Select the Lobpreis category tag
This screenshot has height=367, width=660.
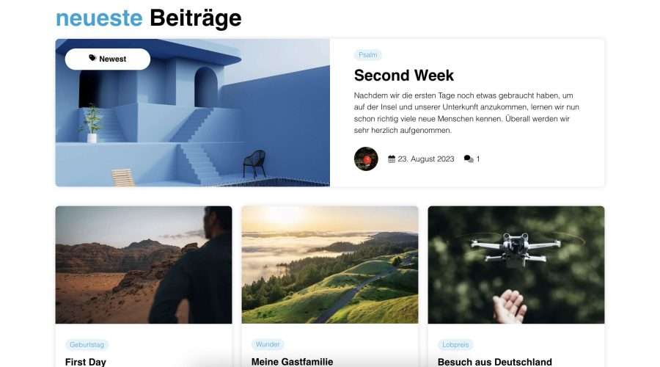tap(455, 345)
